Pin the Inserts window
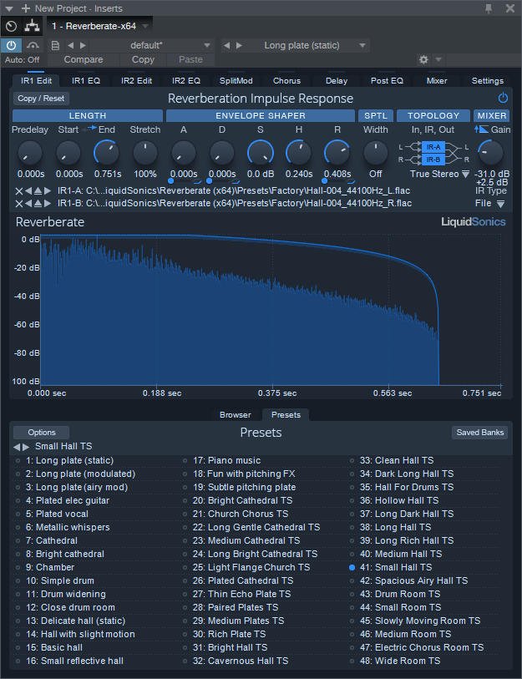 [x=489, y=8]
